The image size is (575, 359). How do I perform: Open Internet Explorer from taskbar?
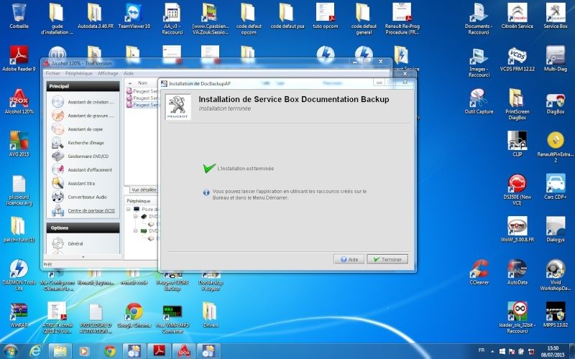tap(35, 351)
